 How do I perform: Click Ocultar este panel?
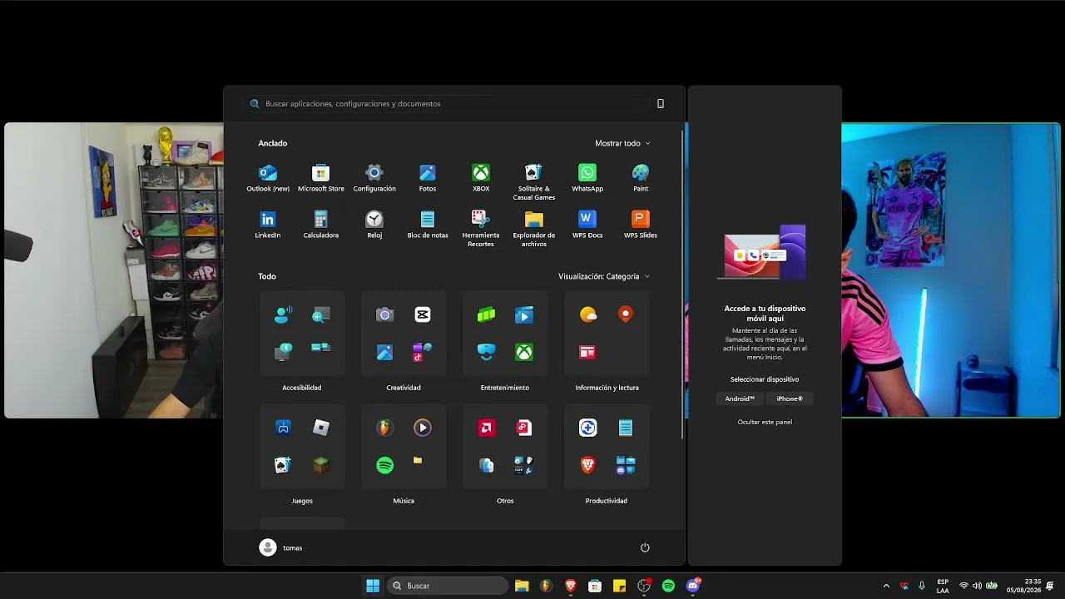click(x=765, y=422)
